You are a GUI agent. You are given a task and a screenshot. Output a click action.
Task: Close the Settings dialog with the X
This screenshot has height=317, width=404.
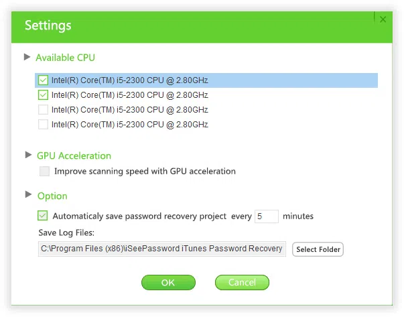[383, 19]
